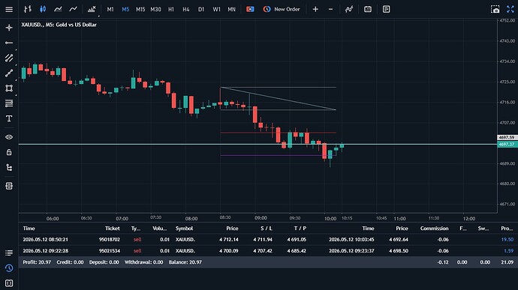
Task: Switch to candlestick chart type
Action: [43, 9]
